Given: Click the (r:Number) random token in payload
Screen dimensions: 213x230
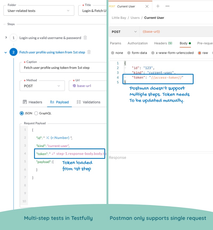Looking at the screenshot, I should [x=60, y=138].
